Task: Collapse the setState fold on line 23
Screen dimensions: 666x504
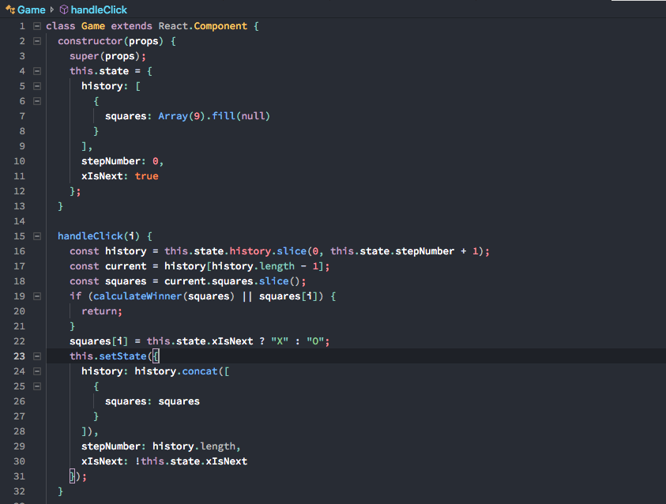Action: [x=37, y=356]
